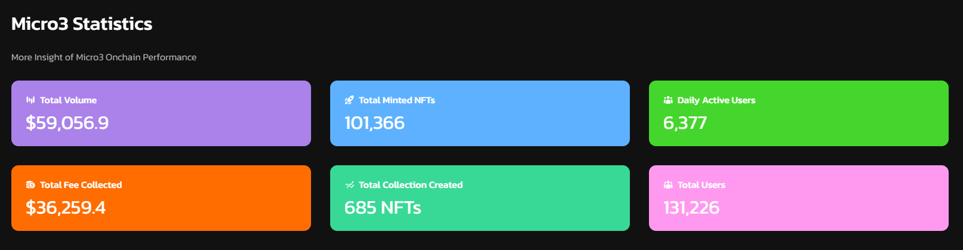Image resolution: width=963 pixels, height=250 pixels.
Task: Select the blue Total Minted NFTs card
Action: tap(480, 113)
